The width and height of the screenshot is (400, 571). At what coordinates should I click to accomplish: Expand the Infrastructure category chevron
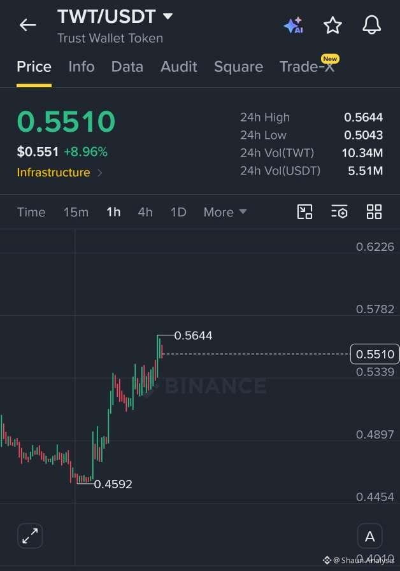pyautogui.click(x=100, y=173)
